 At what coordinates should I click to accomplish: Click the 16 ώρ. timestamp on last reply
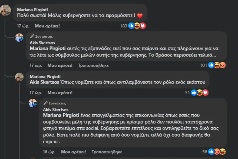click(49, 152)
